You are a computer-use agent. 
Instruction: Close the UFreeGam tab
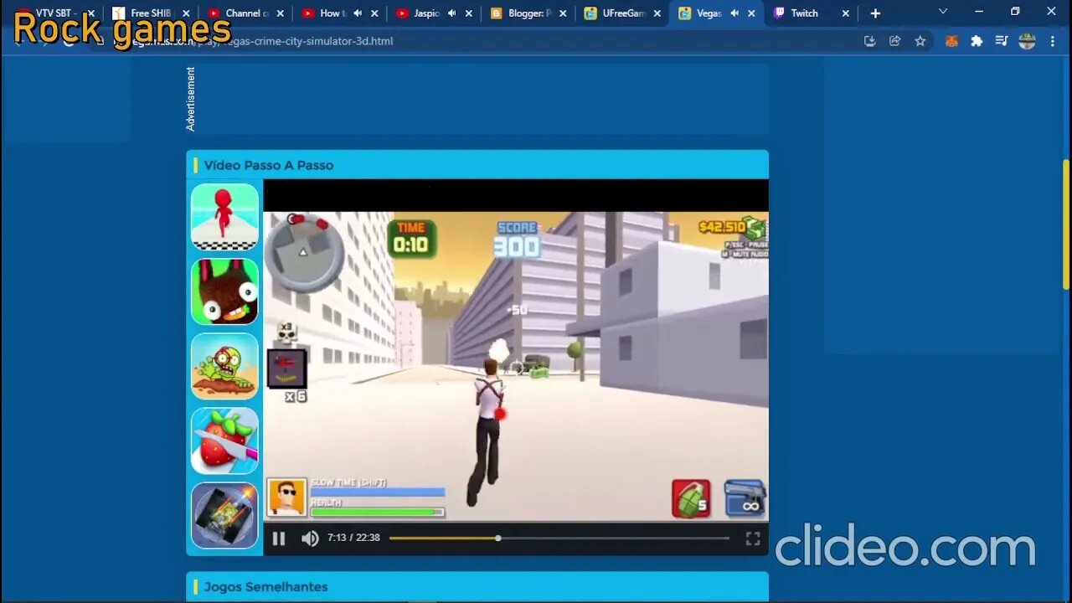click(658, 13)
